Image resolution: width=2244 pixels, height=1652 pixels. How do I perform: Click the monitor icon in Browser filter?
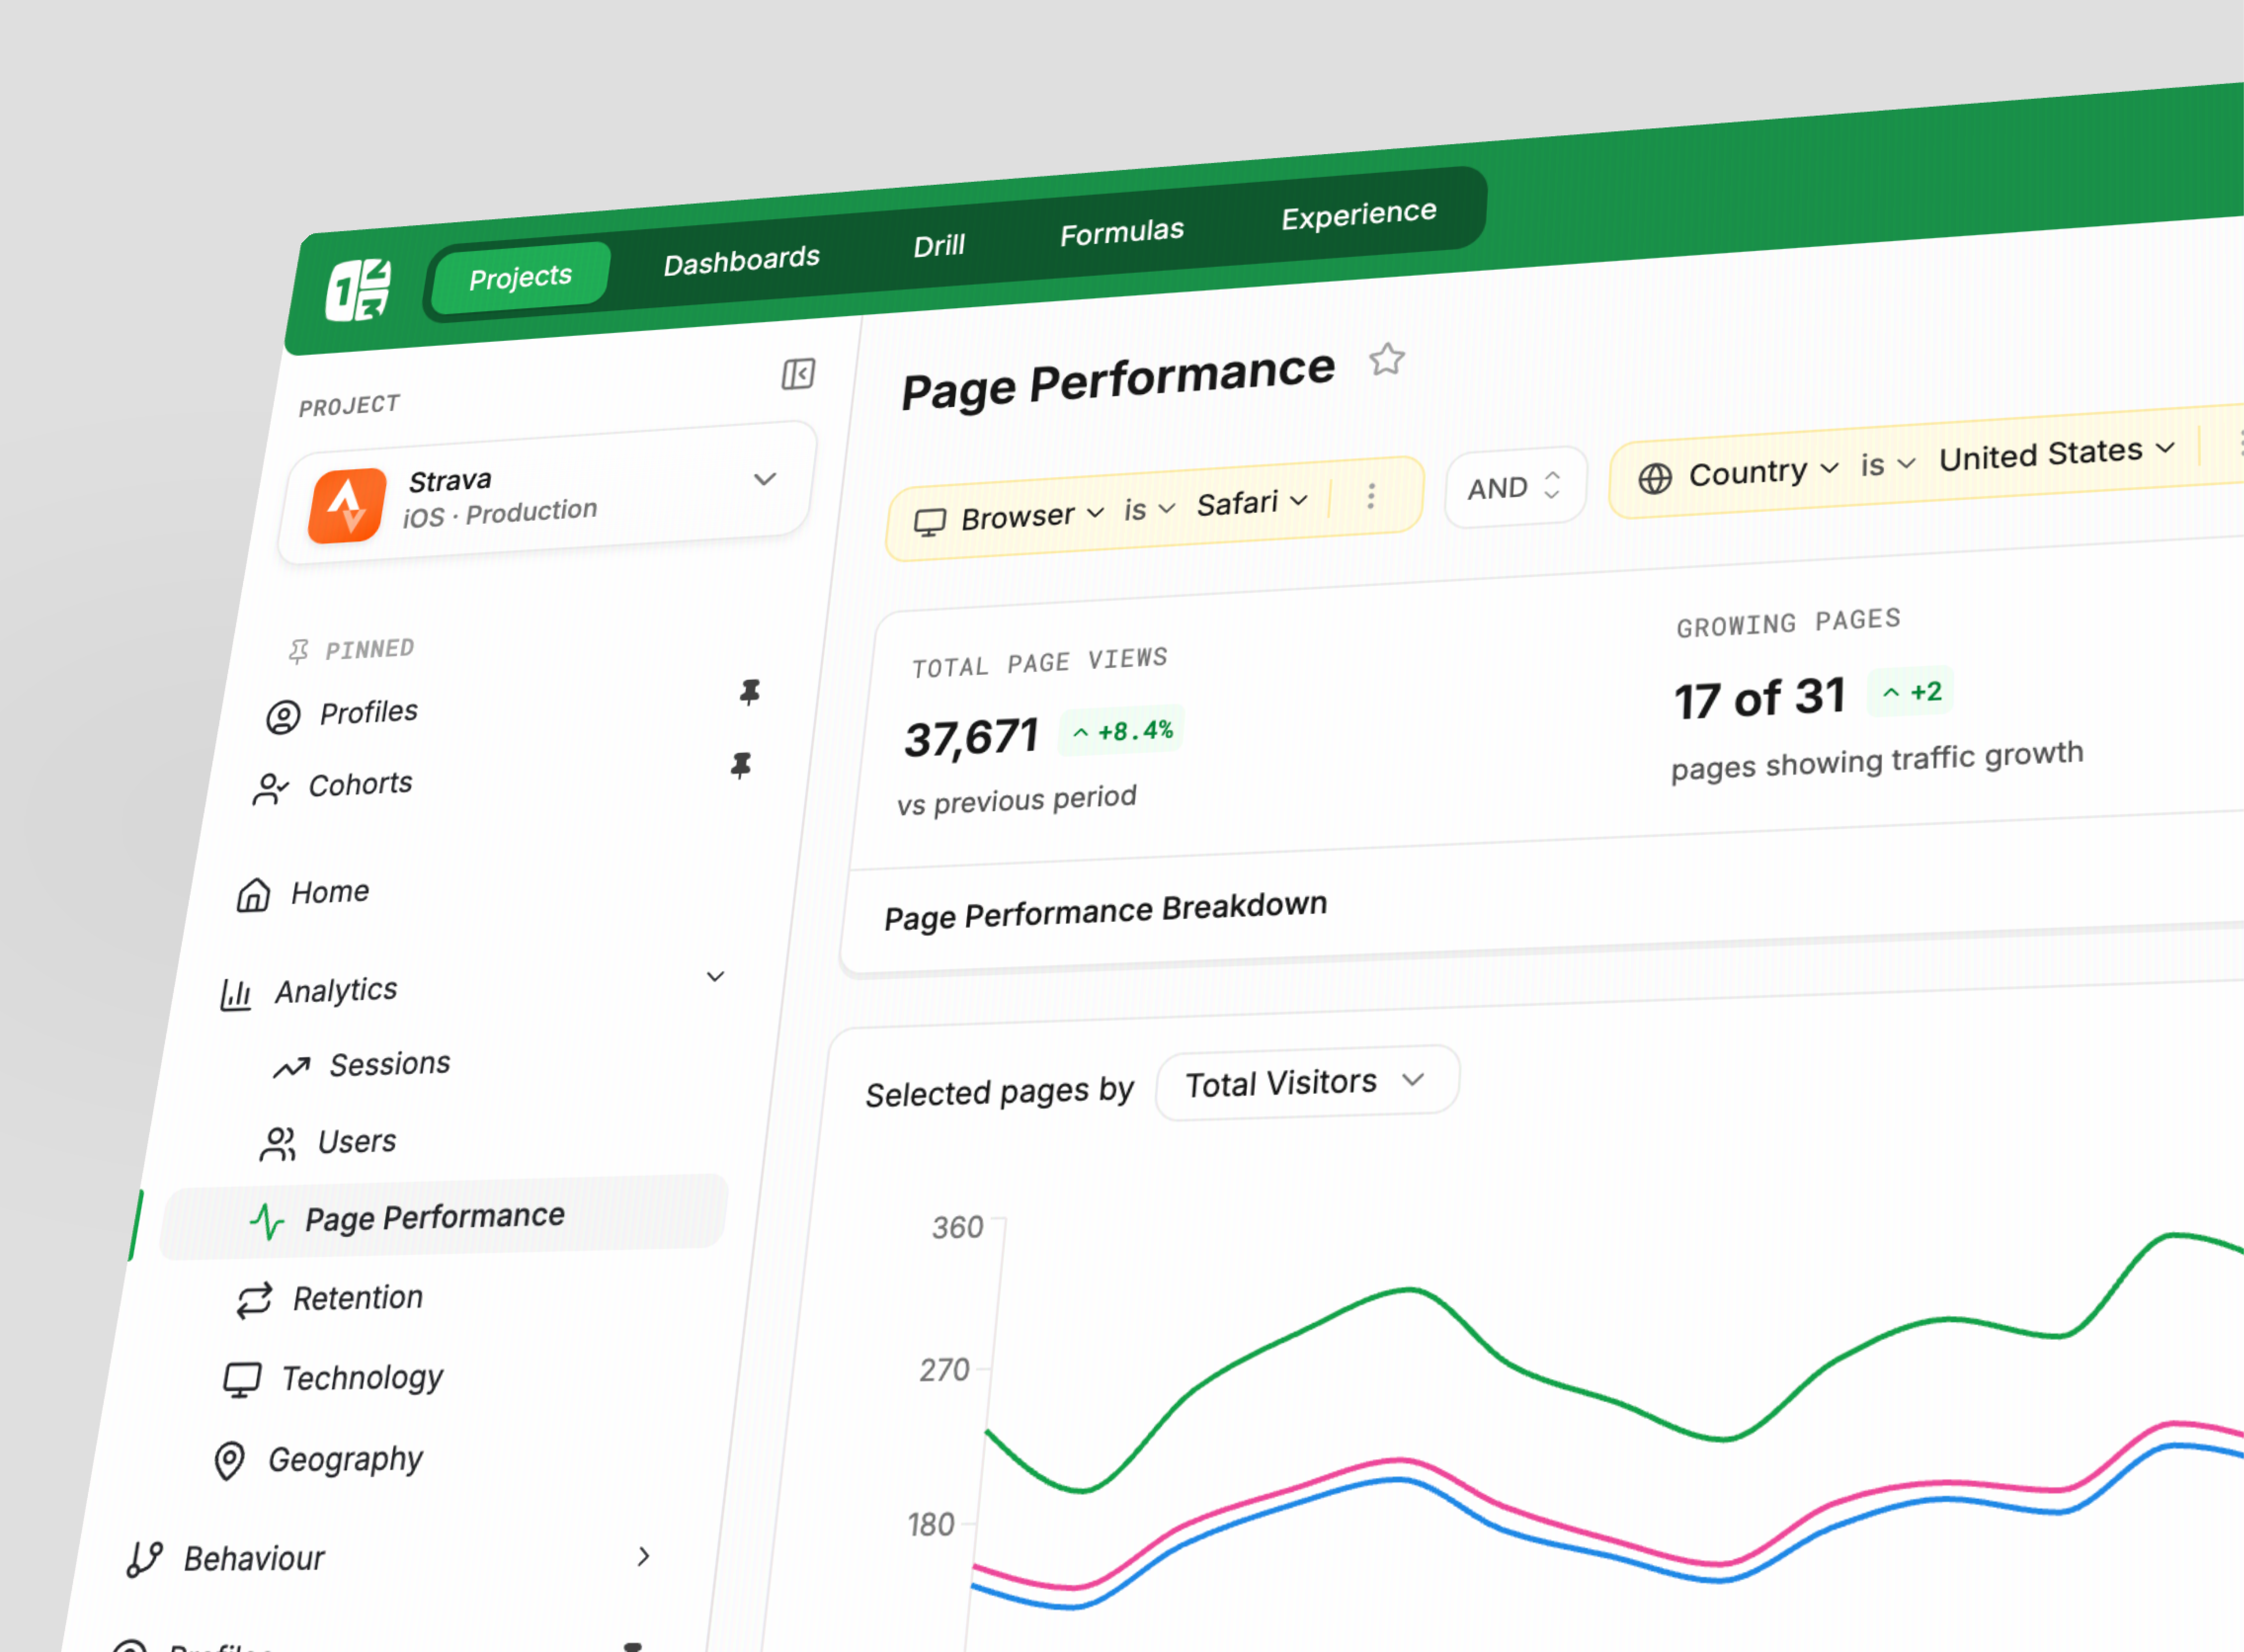[929, 522]
